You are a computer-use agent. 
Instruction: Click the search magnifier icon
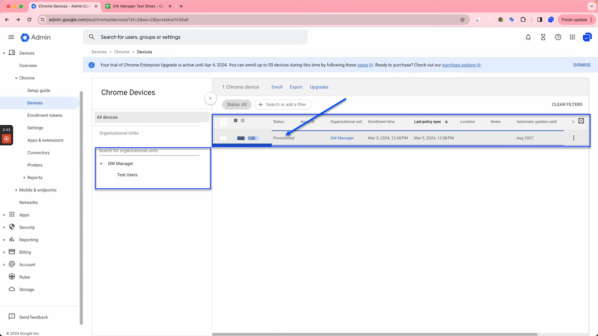click(92, 37)
